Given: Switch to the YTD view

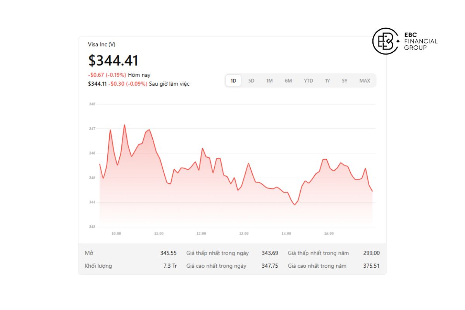Looking at the screenshot, I should (x=308, y=81).
